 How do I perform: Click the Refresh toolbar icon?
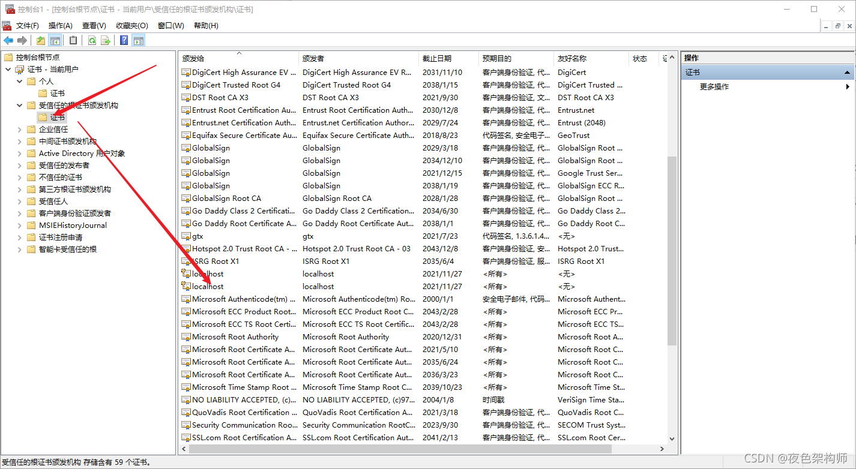[x=92, y=40]
